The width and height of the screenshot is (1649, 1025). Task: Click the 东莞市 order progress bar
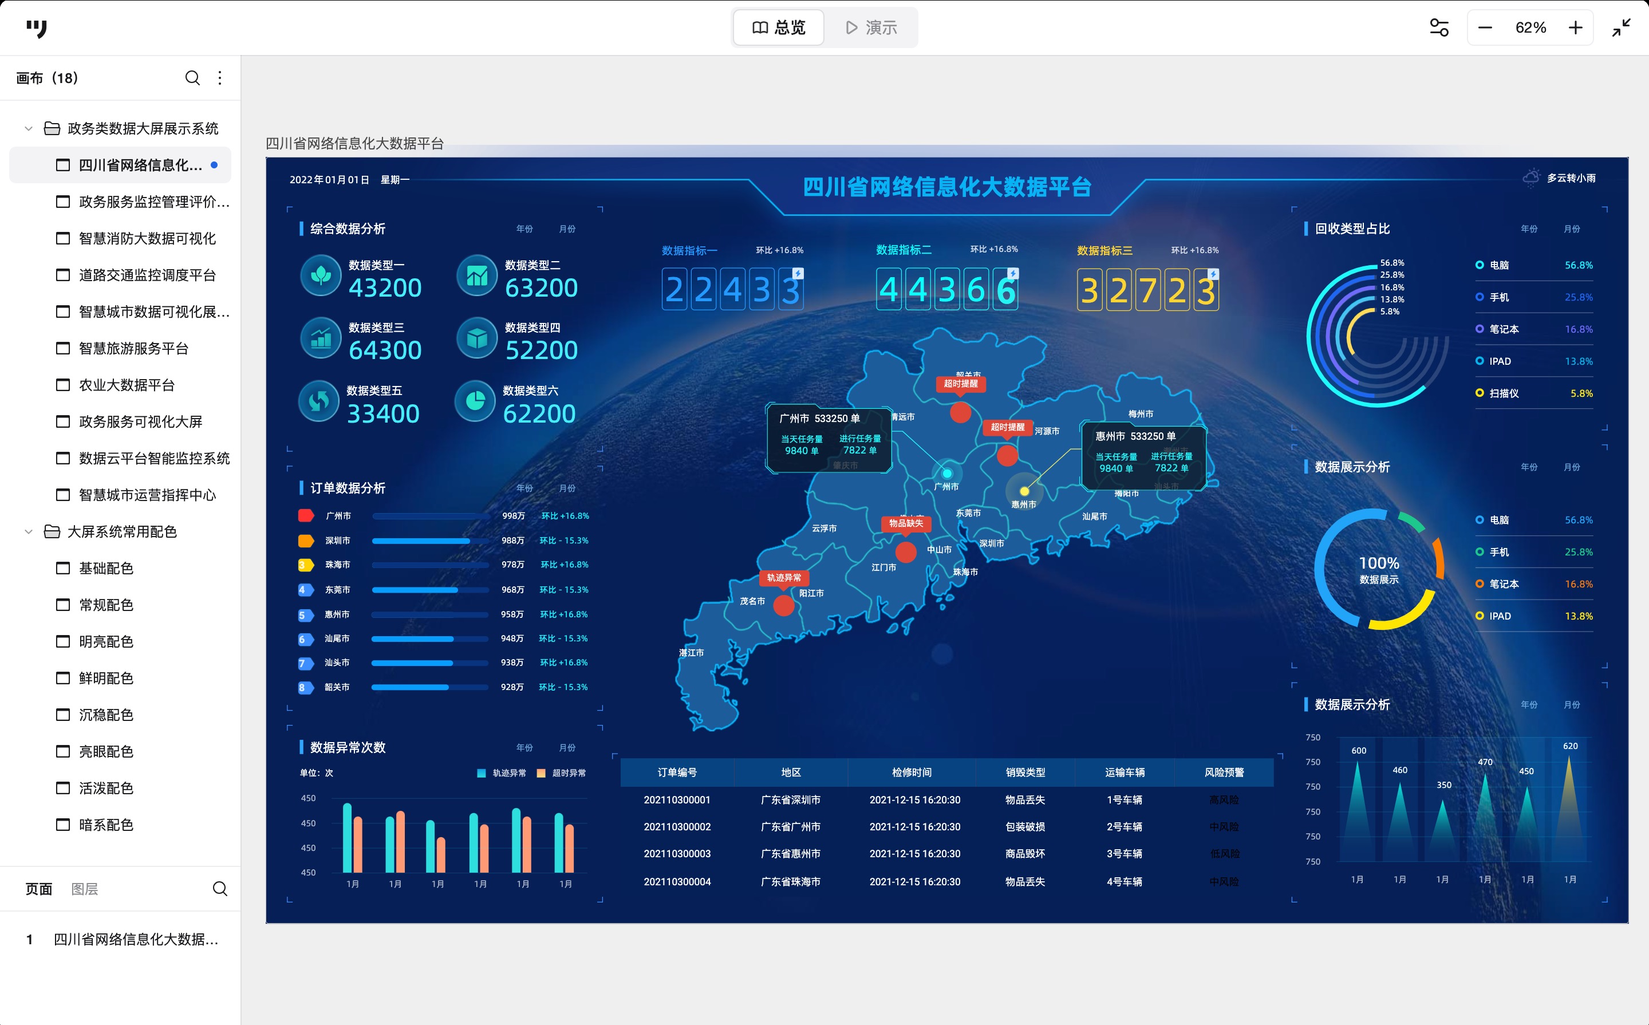(431, 590)
